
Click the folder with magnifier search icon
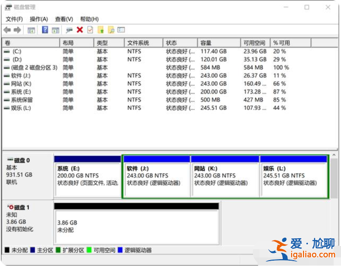coord(111,30)
